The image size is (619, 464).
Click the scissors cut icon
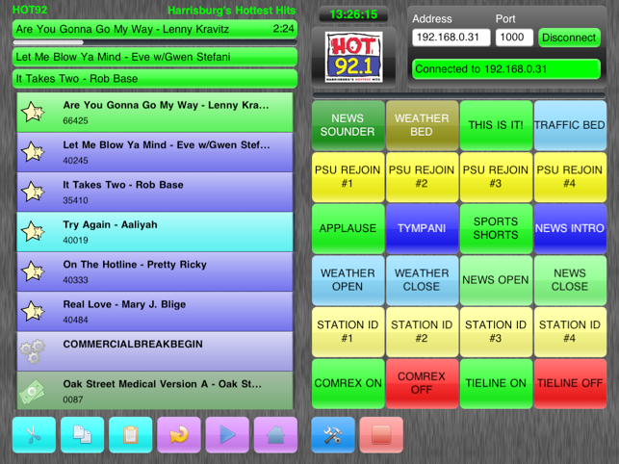[x=34, y=435]
